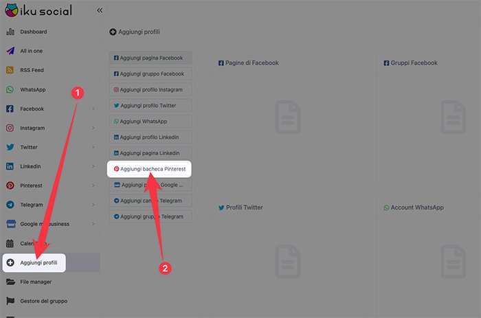Click the Pinterest icon in sidebar
This screenshot has width=481, height=318.
(10, 185)
